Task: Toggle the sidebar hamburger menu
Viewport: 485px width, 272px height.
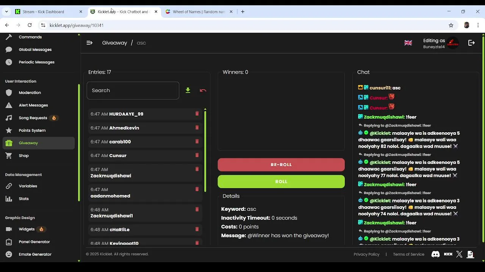Action: (x=89, y=43)
